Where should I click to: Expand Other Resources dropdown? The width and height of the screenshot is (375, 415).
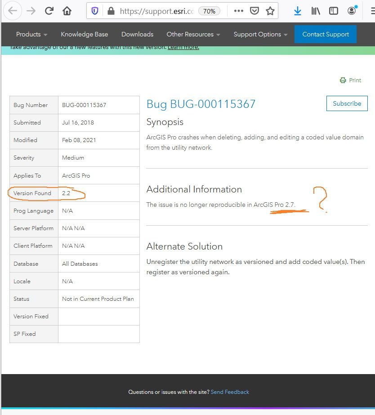point(193,35)
